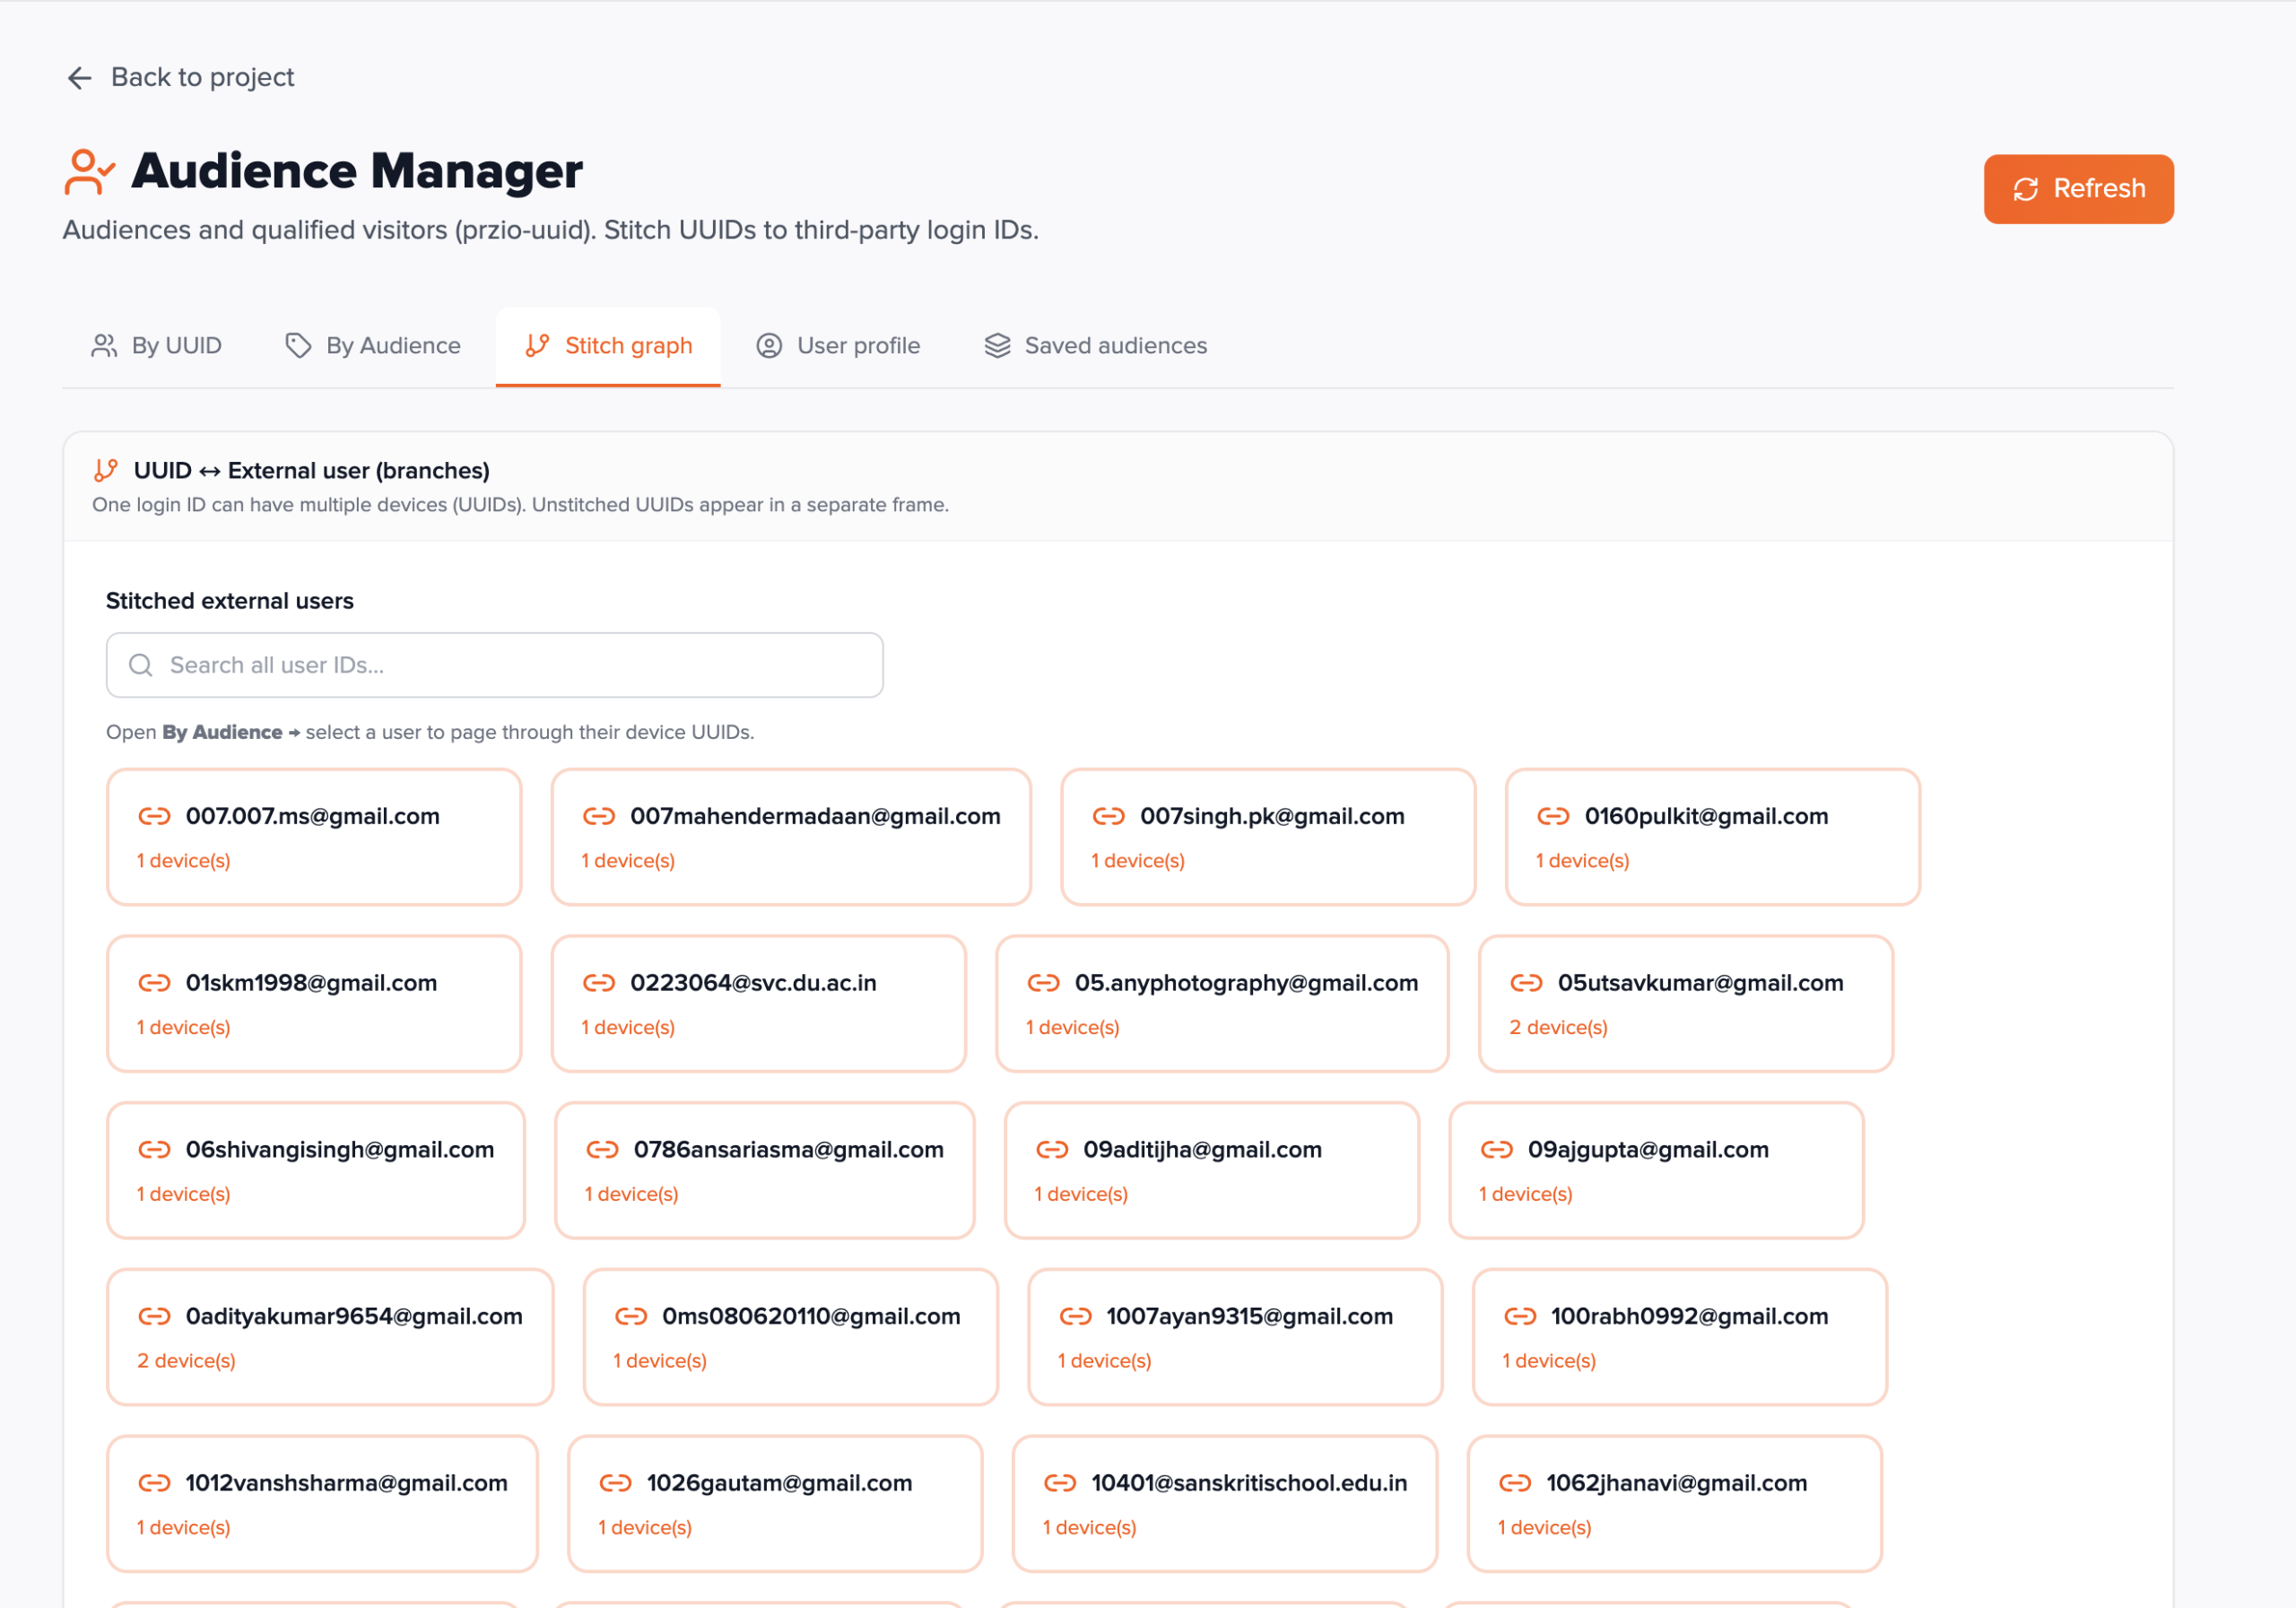This screenshot has height=1608, width=2296.
Task: Click the Saved audiences layers icon
Action: pos(997,346)
